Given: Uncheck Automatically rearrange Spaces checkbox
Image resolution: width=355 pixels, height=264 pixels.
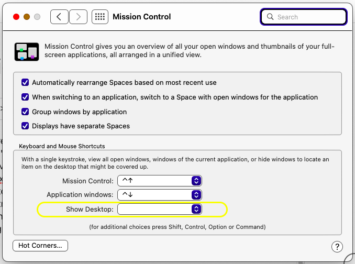Looking at the screenshot, I should click(x=25, y=82).
